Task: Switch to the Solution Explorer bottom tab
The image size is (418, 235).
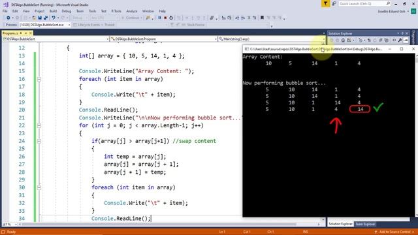Action: pyautogui.click(x=340, y=224)
